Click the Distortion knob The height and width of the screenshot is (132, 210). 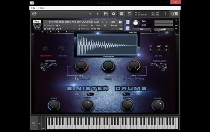click(45, 49)
